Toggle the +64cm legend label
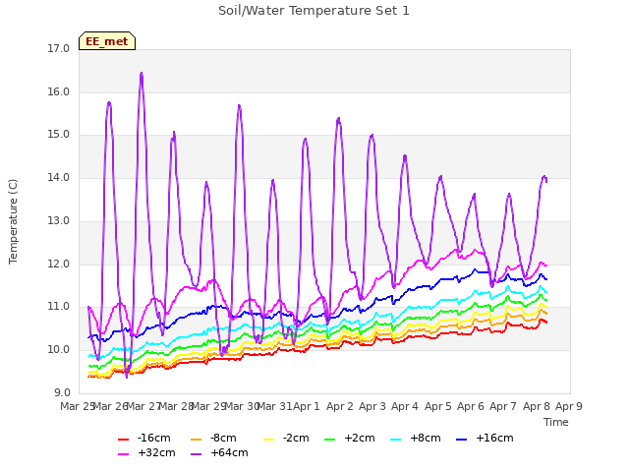629x472 pixels. 229,452
